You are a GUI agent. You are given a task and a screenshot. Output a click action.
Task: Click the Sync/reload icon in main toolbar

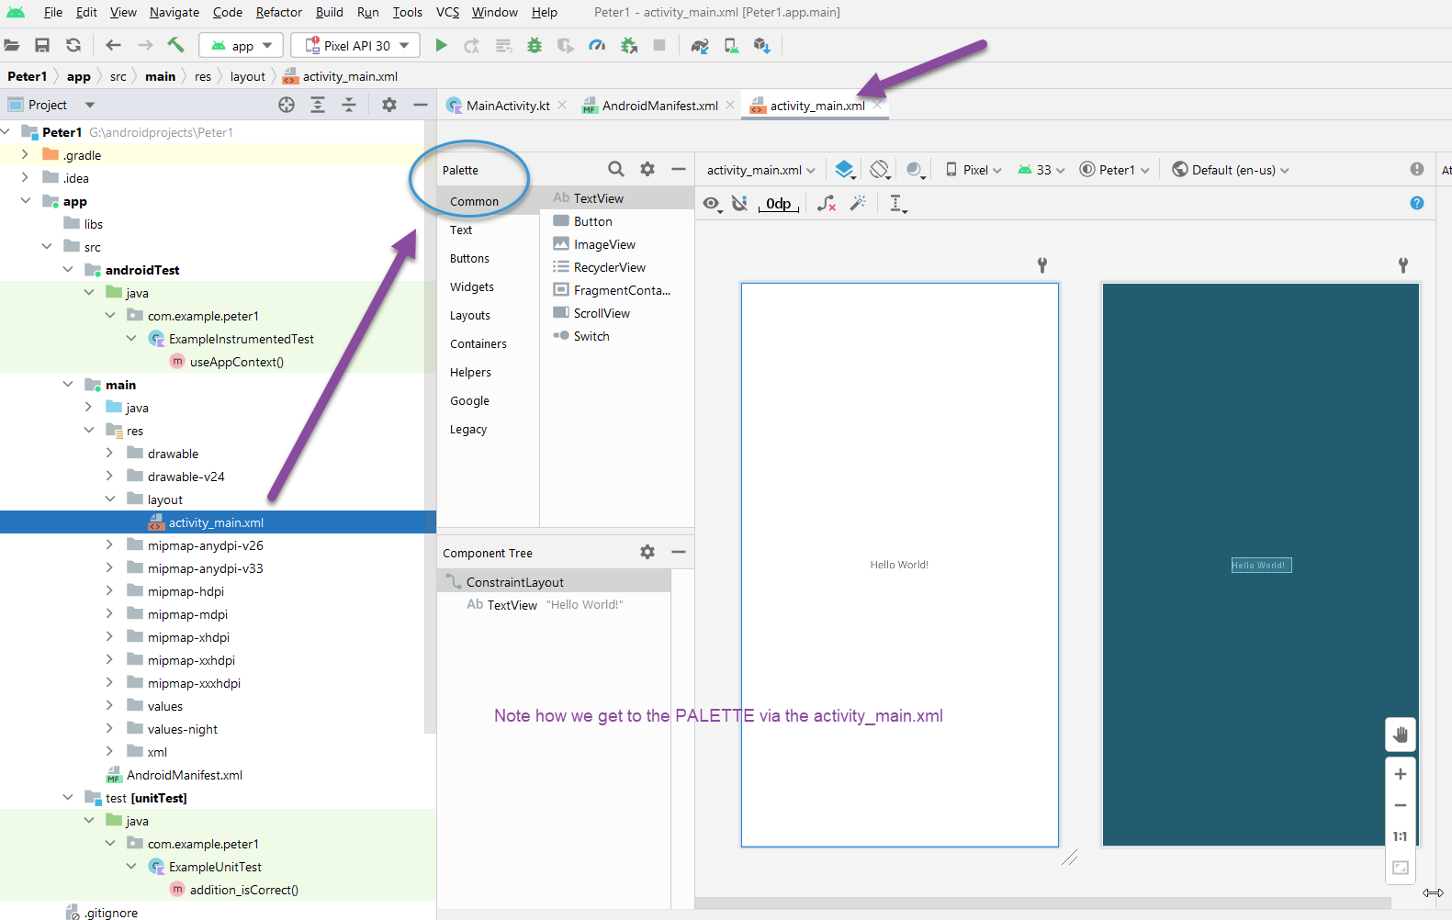tap(73, 45)
